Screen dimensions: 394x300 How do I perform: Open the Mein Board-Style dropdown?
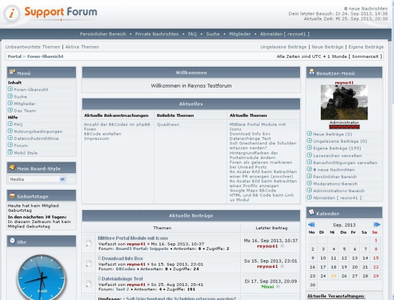(x=37, y=179)
